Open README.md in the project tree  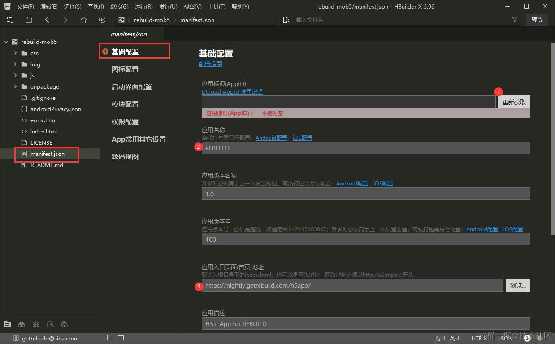pos(47,165)
